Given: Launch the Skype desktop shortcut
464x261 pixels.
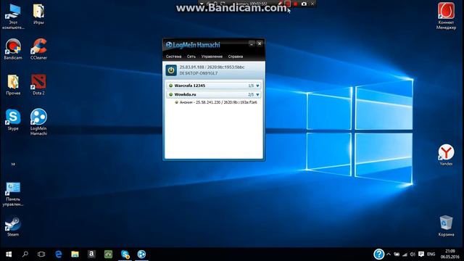Looking at the screenshot, I should 13,120.
